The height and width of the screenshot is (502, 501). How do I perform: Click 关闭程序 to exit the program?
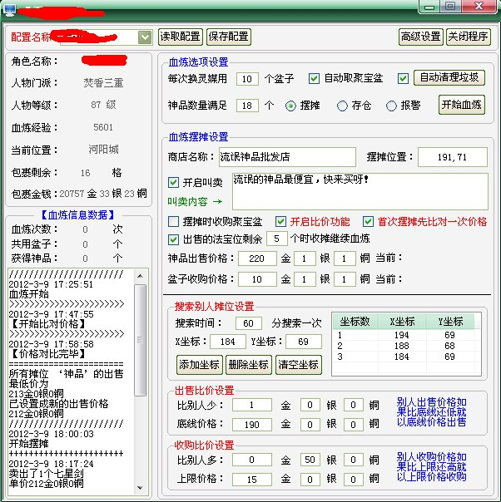pyautogui.click(x=469, y=37)
